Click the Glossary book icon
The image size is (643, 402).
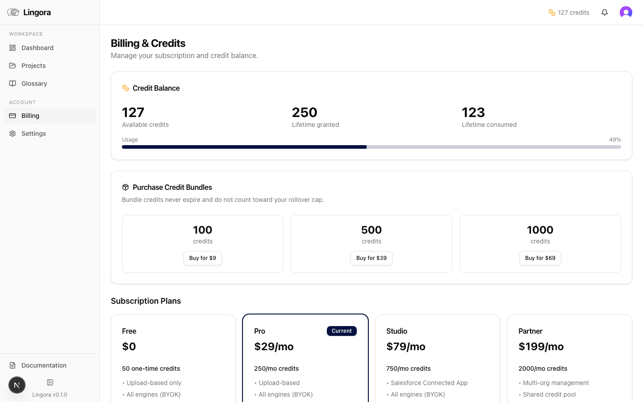tap(13, 84)
